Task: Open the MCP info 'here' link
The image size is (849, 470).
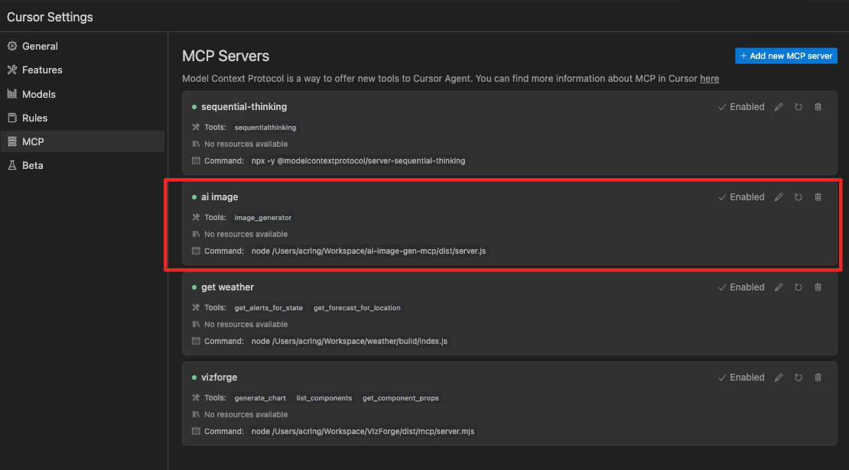Action: click(x=709, y=79)
